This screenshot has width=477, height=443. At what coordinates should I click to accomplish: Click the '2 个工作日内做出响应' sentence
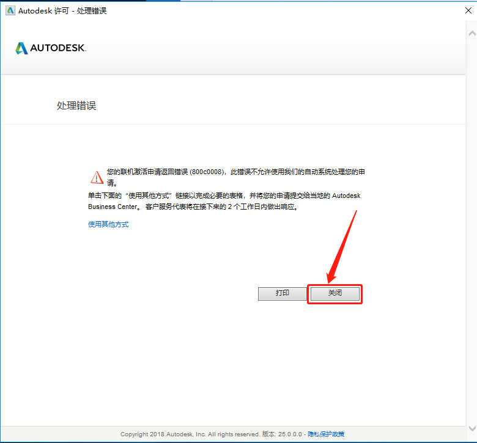(263, 207)
